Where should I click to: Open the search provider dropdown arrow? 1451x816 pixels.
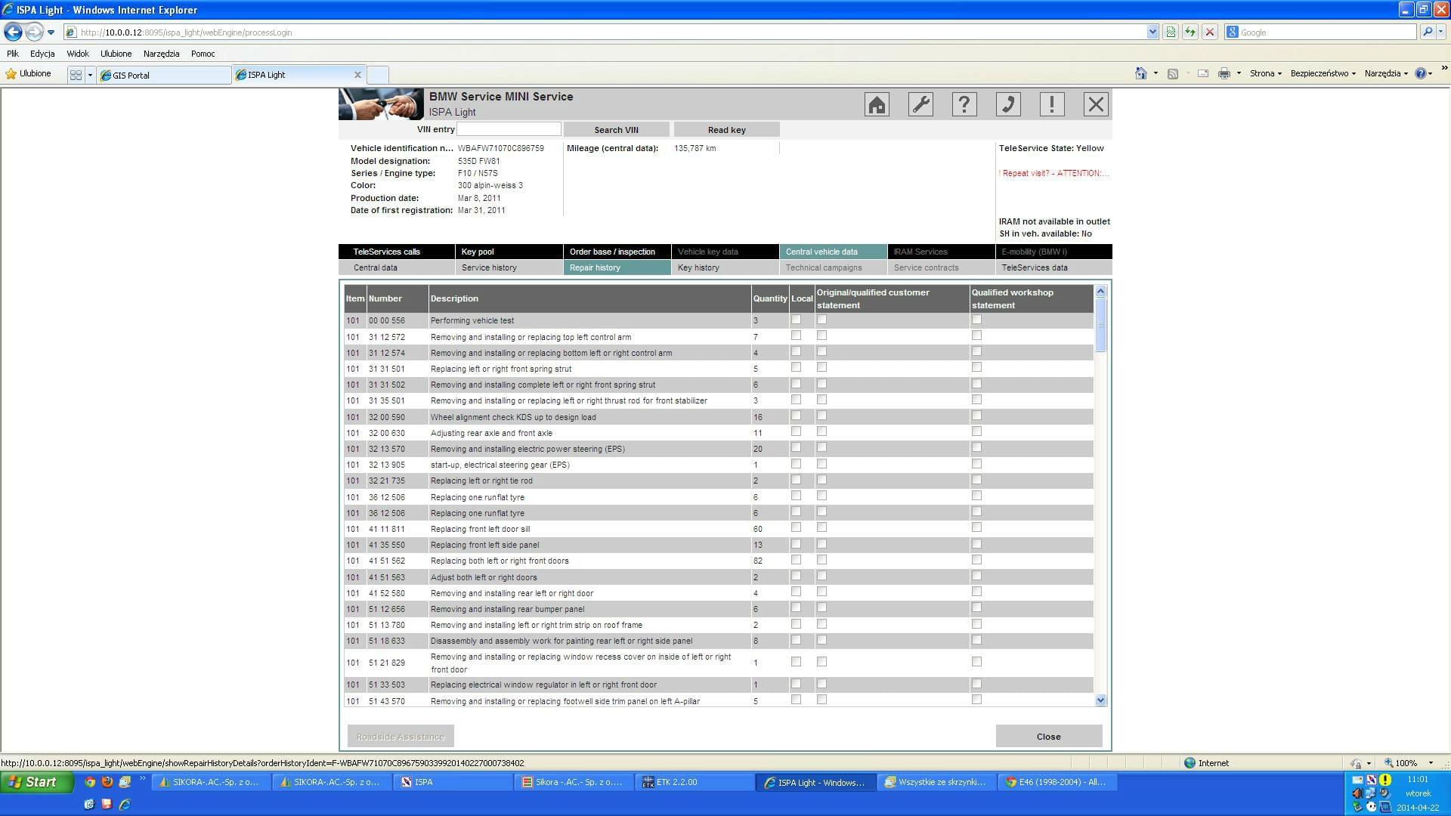point(1441,32)
